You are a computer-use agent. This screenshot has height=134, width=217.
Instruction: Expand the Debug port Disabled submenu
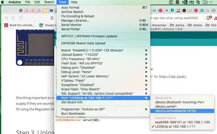tap(103, 68)
